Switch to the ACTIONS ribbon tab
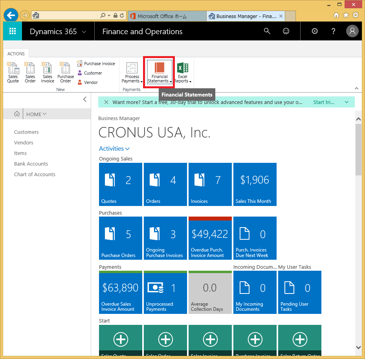This screenshot has width=365, height=359. pos(16,54)
